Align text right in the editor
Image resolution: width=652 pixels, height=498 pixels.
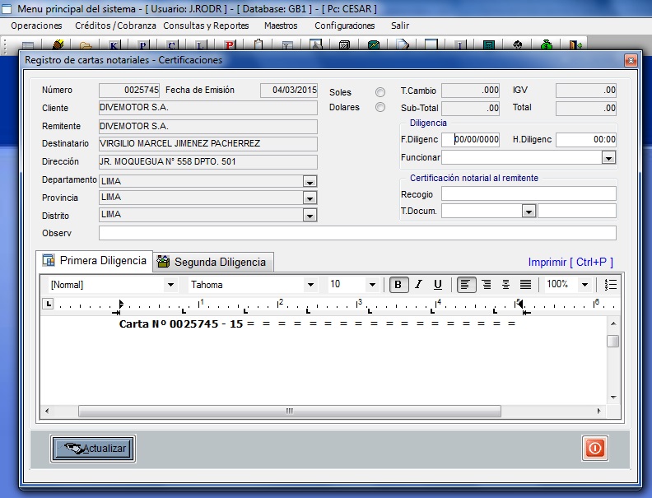tap(487, 285)
